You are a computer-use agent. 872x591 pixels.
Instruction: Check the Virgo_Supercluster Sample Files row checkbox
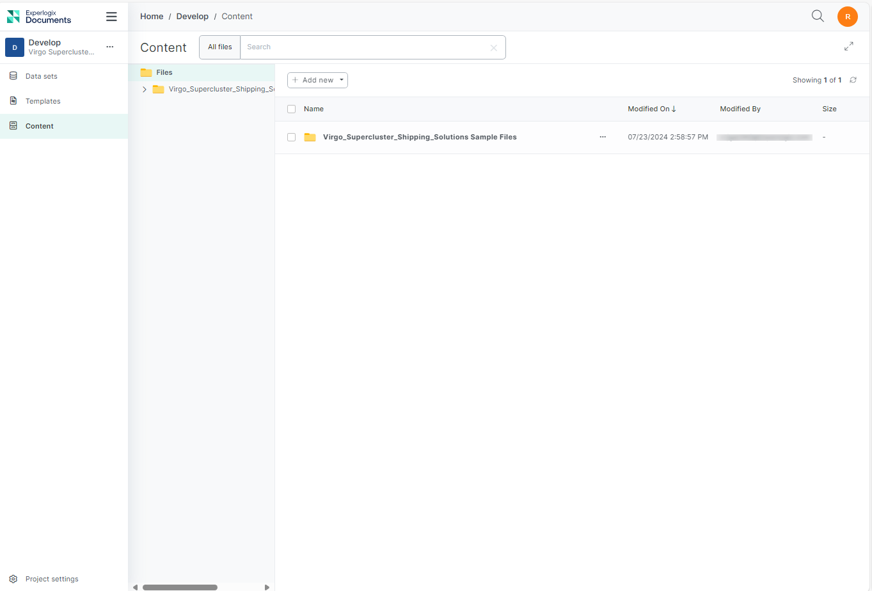pos(292,138)
